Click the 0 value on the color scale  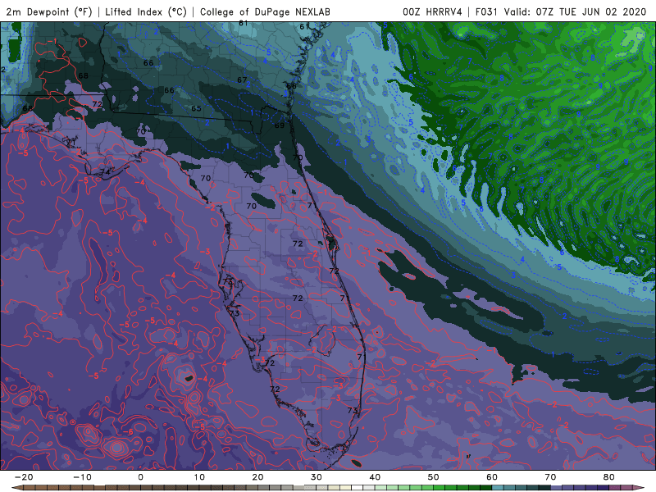[x=140, y=477]
